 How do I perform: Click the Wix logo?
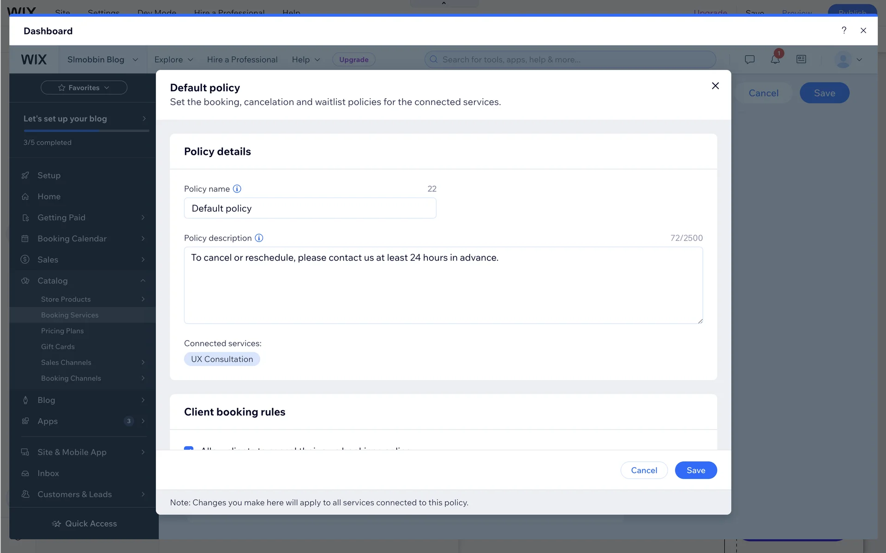click(34, 59)
